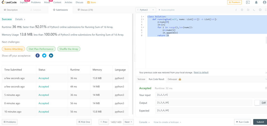Viewport: 267px width, 126px height.
Task: Share acceptance on LinkedIn
Action: [x=51, y=56]
